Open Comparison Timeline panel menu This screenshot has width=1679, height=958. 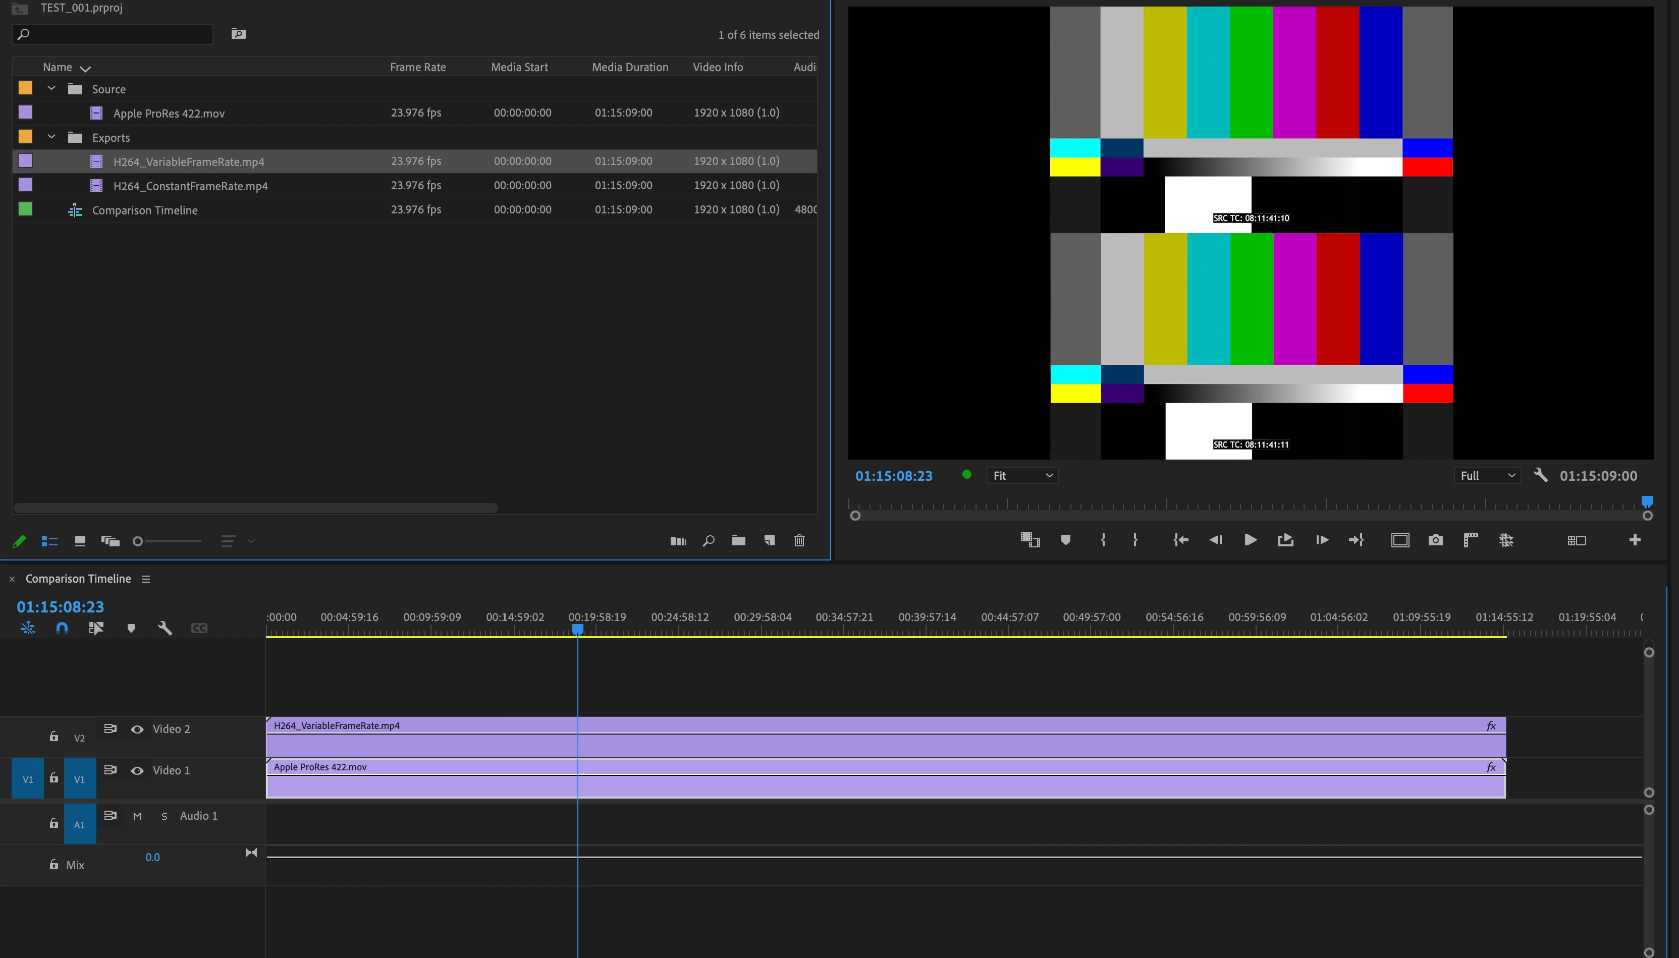(x=146, y=579)
